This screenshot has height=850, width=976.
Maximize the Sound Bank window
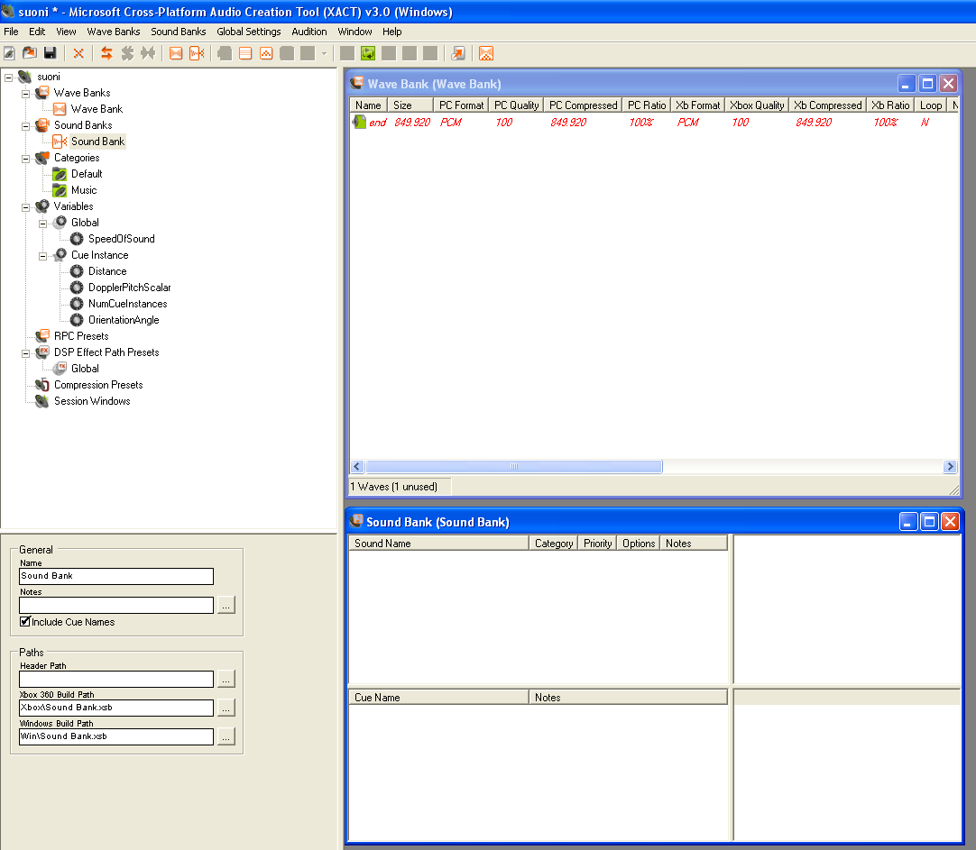(x=929, y=521)
